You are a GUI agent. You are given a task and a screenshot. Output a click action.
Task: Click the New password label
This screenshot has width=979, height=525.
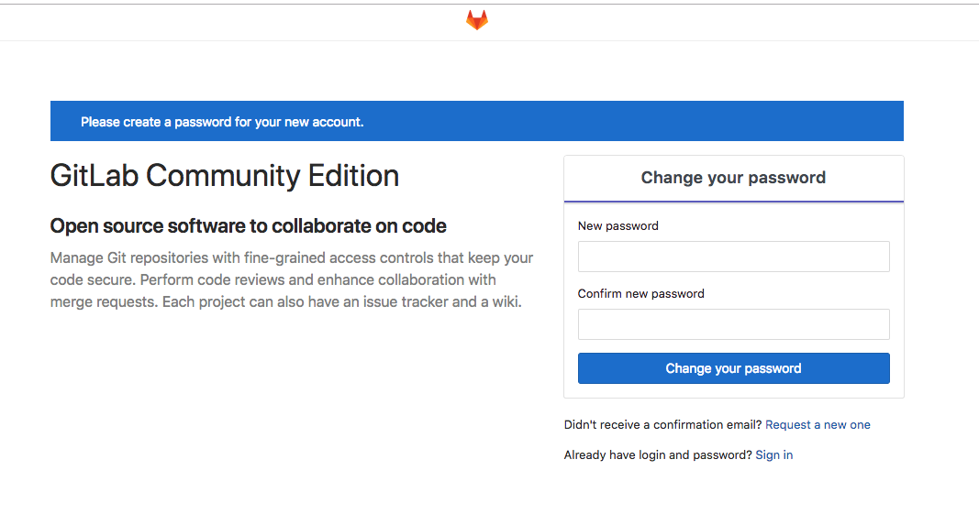click(617, 226)
